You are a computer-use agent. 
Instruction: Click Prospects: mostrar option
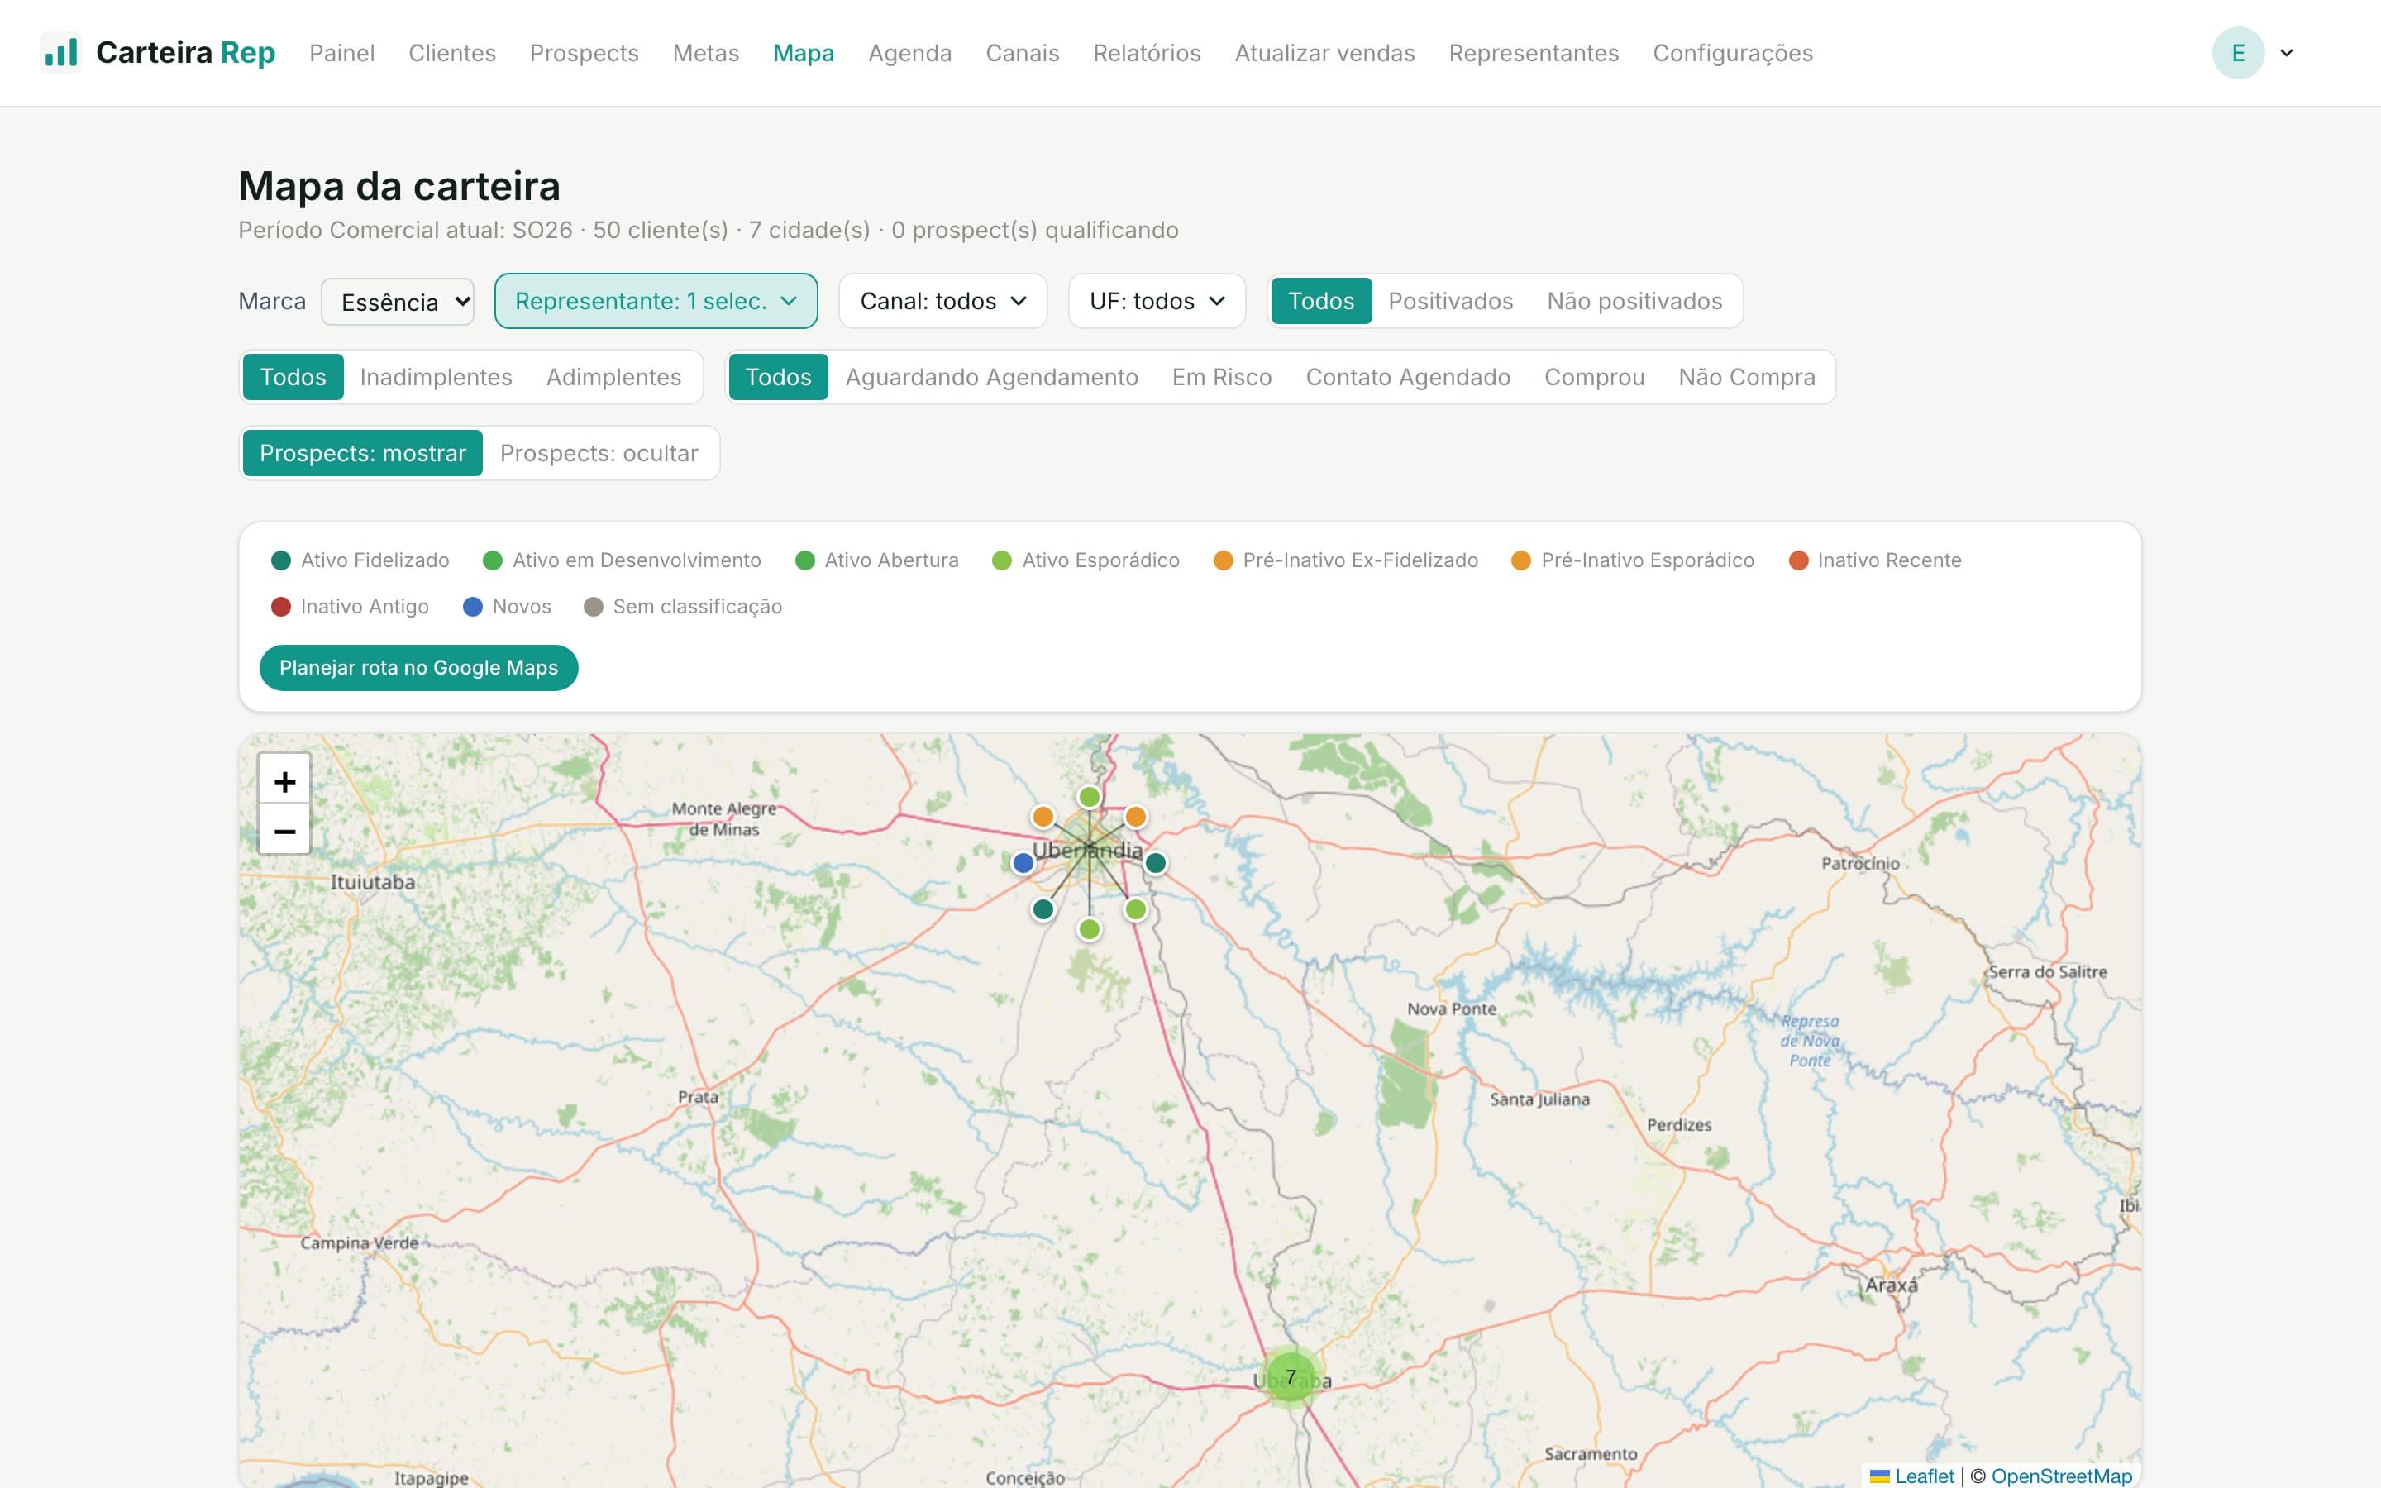[363, 453]
